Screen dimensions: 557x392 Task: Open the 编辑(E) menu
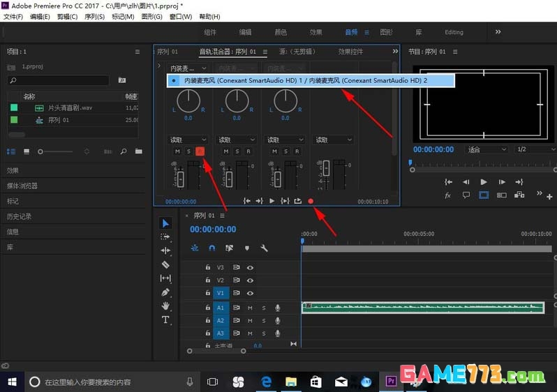(40, 17)
